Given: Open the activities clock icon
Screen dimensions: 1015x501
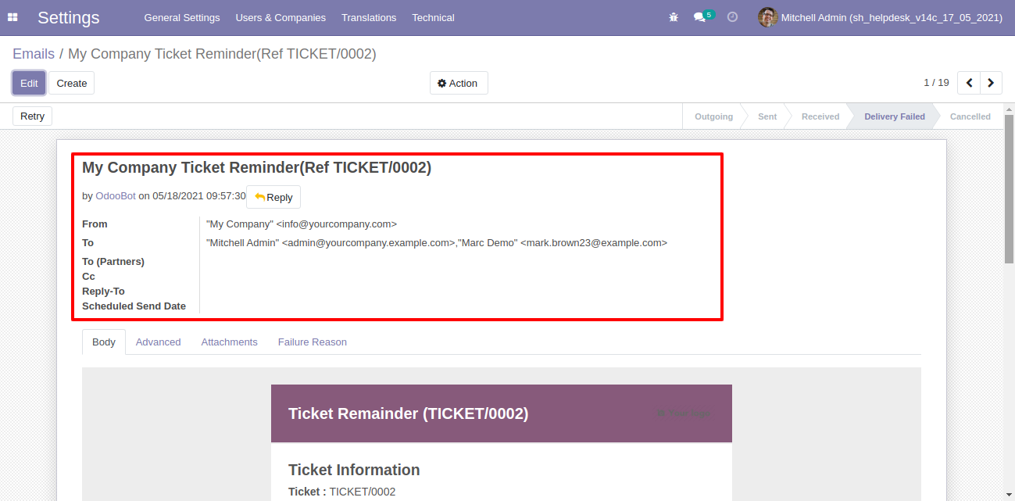Looking at the screenshot, I should (732, 17).
